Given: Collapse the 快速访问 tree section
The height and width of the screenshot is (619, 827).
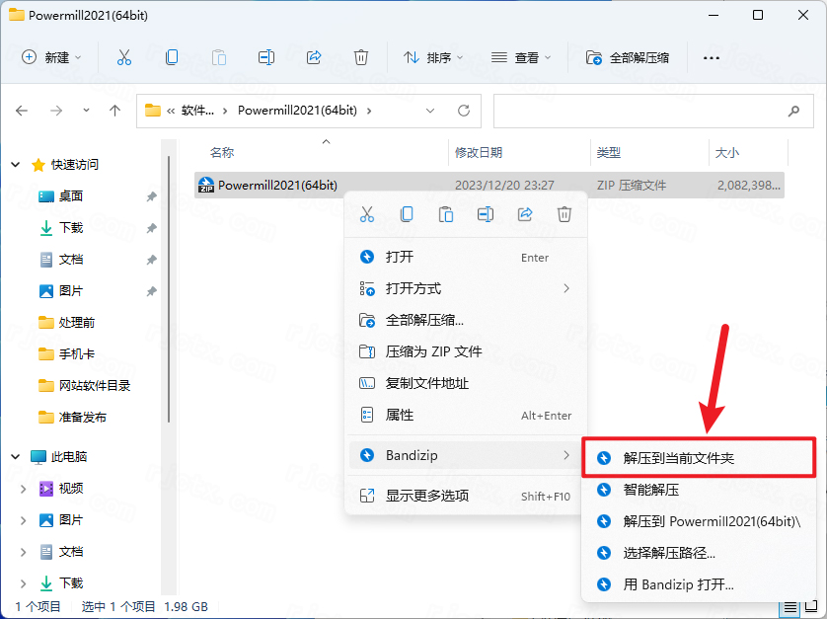Looking at the screenshot, I should [15, 165].
